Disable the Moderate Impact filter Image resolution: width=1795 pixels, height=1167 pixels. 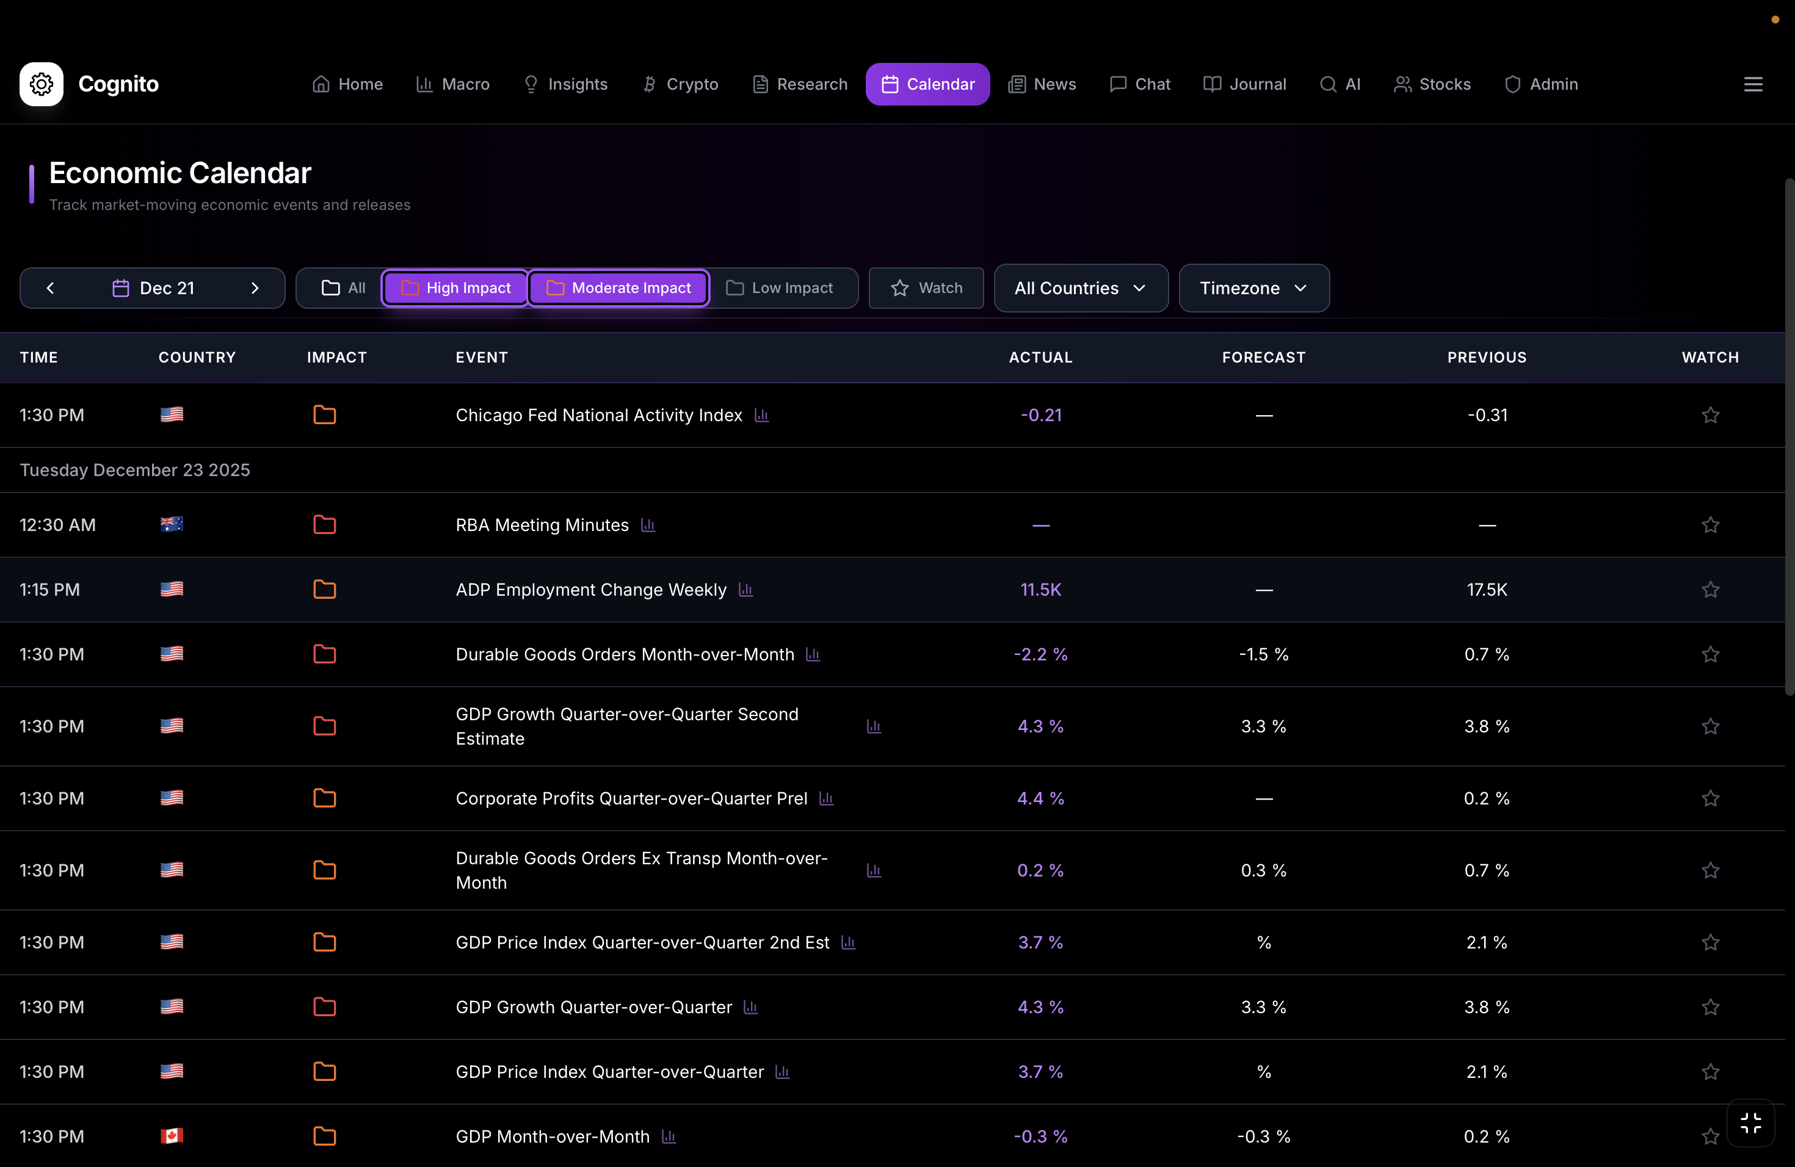618,288
